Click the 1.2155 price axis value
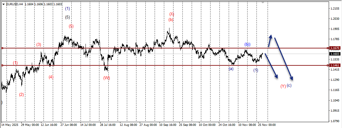Viewport: 342px width, 128px height. 335,9
